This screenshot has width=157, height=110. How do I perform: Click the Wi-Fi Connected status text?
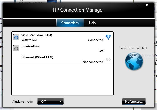click(x=96, y=40)
